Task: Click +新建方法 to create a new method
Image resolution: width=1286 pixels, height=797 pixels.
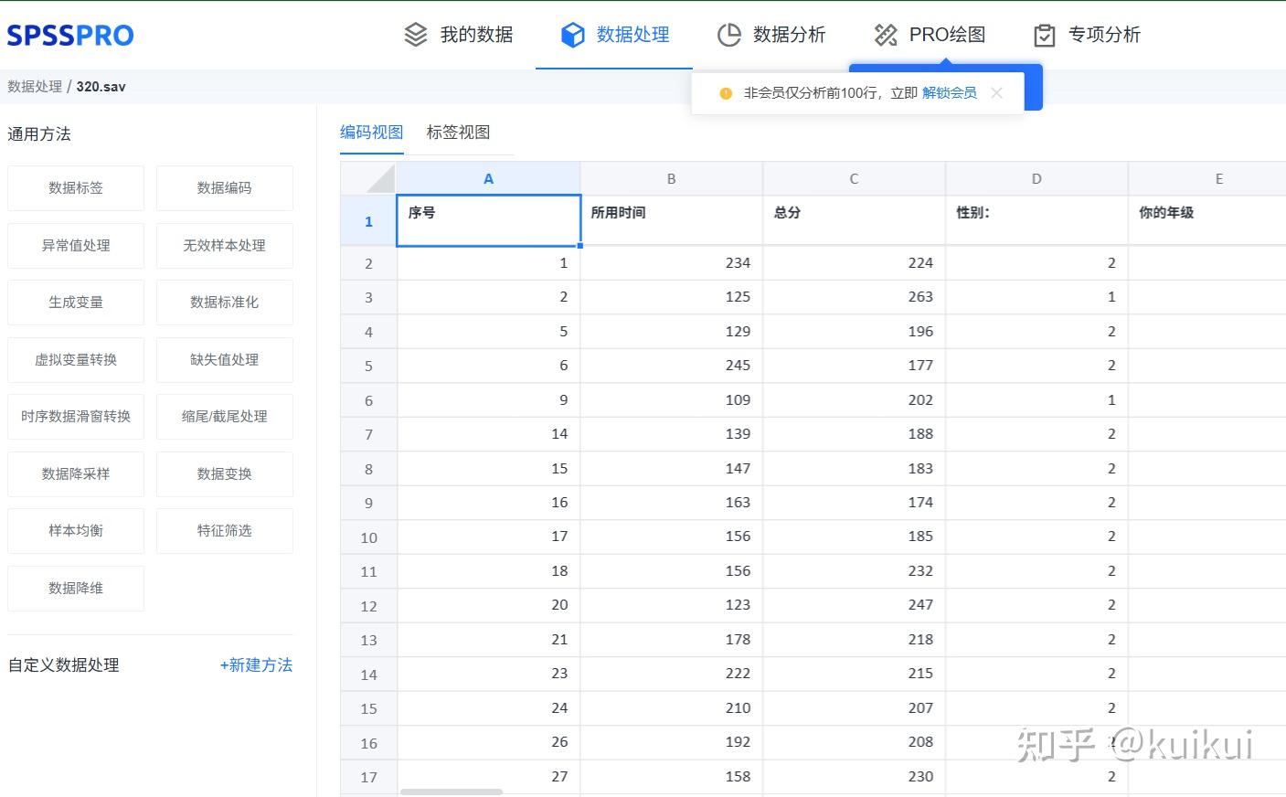Action: [x=257, y=665]
